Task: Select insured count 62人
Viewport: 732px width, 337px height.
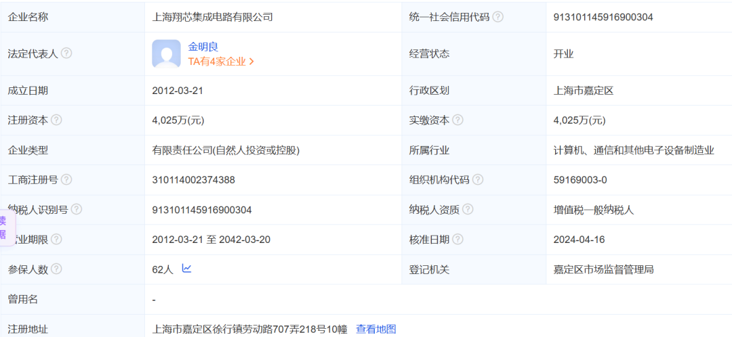Action: click(163, 269)
